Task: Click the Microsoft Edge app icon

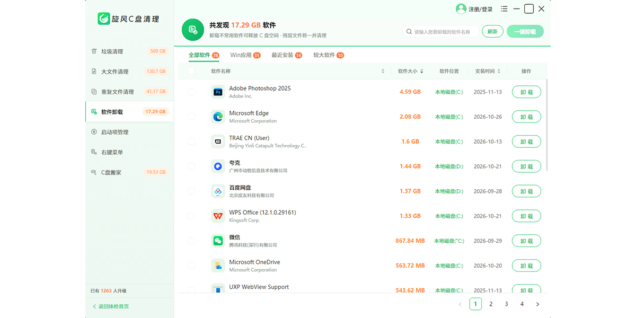Action: [218, 117]
